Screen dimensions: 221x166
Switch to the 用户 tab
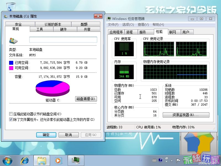[187, 32]
